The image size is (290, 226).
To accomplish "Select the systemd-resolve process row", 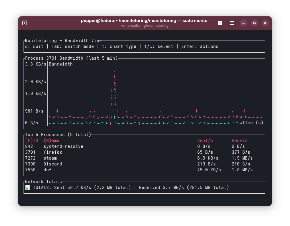I will [x=144, y=146].
